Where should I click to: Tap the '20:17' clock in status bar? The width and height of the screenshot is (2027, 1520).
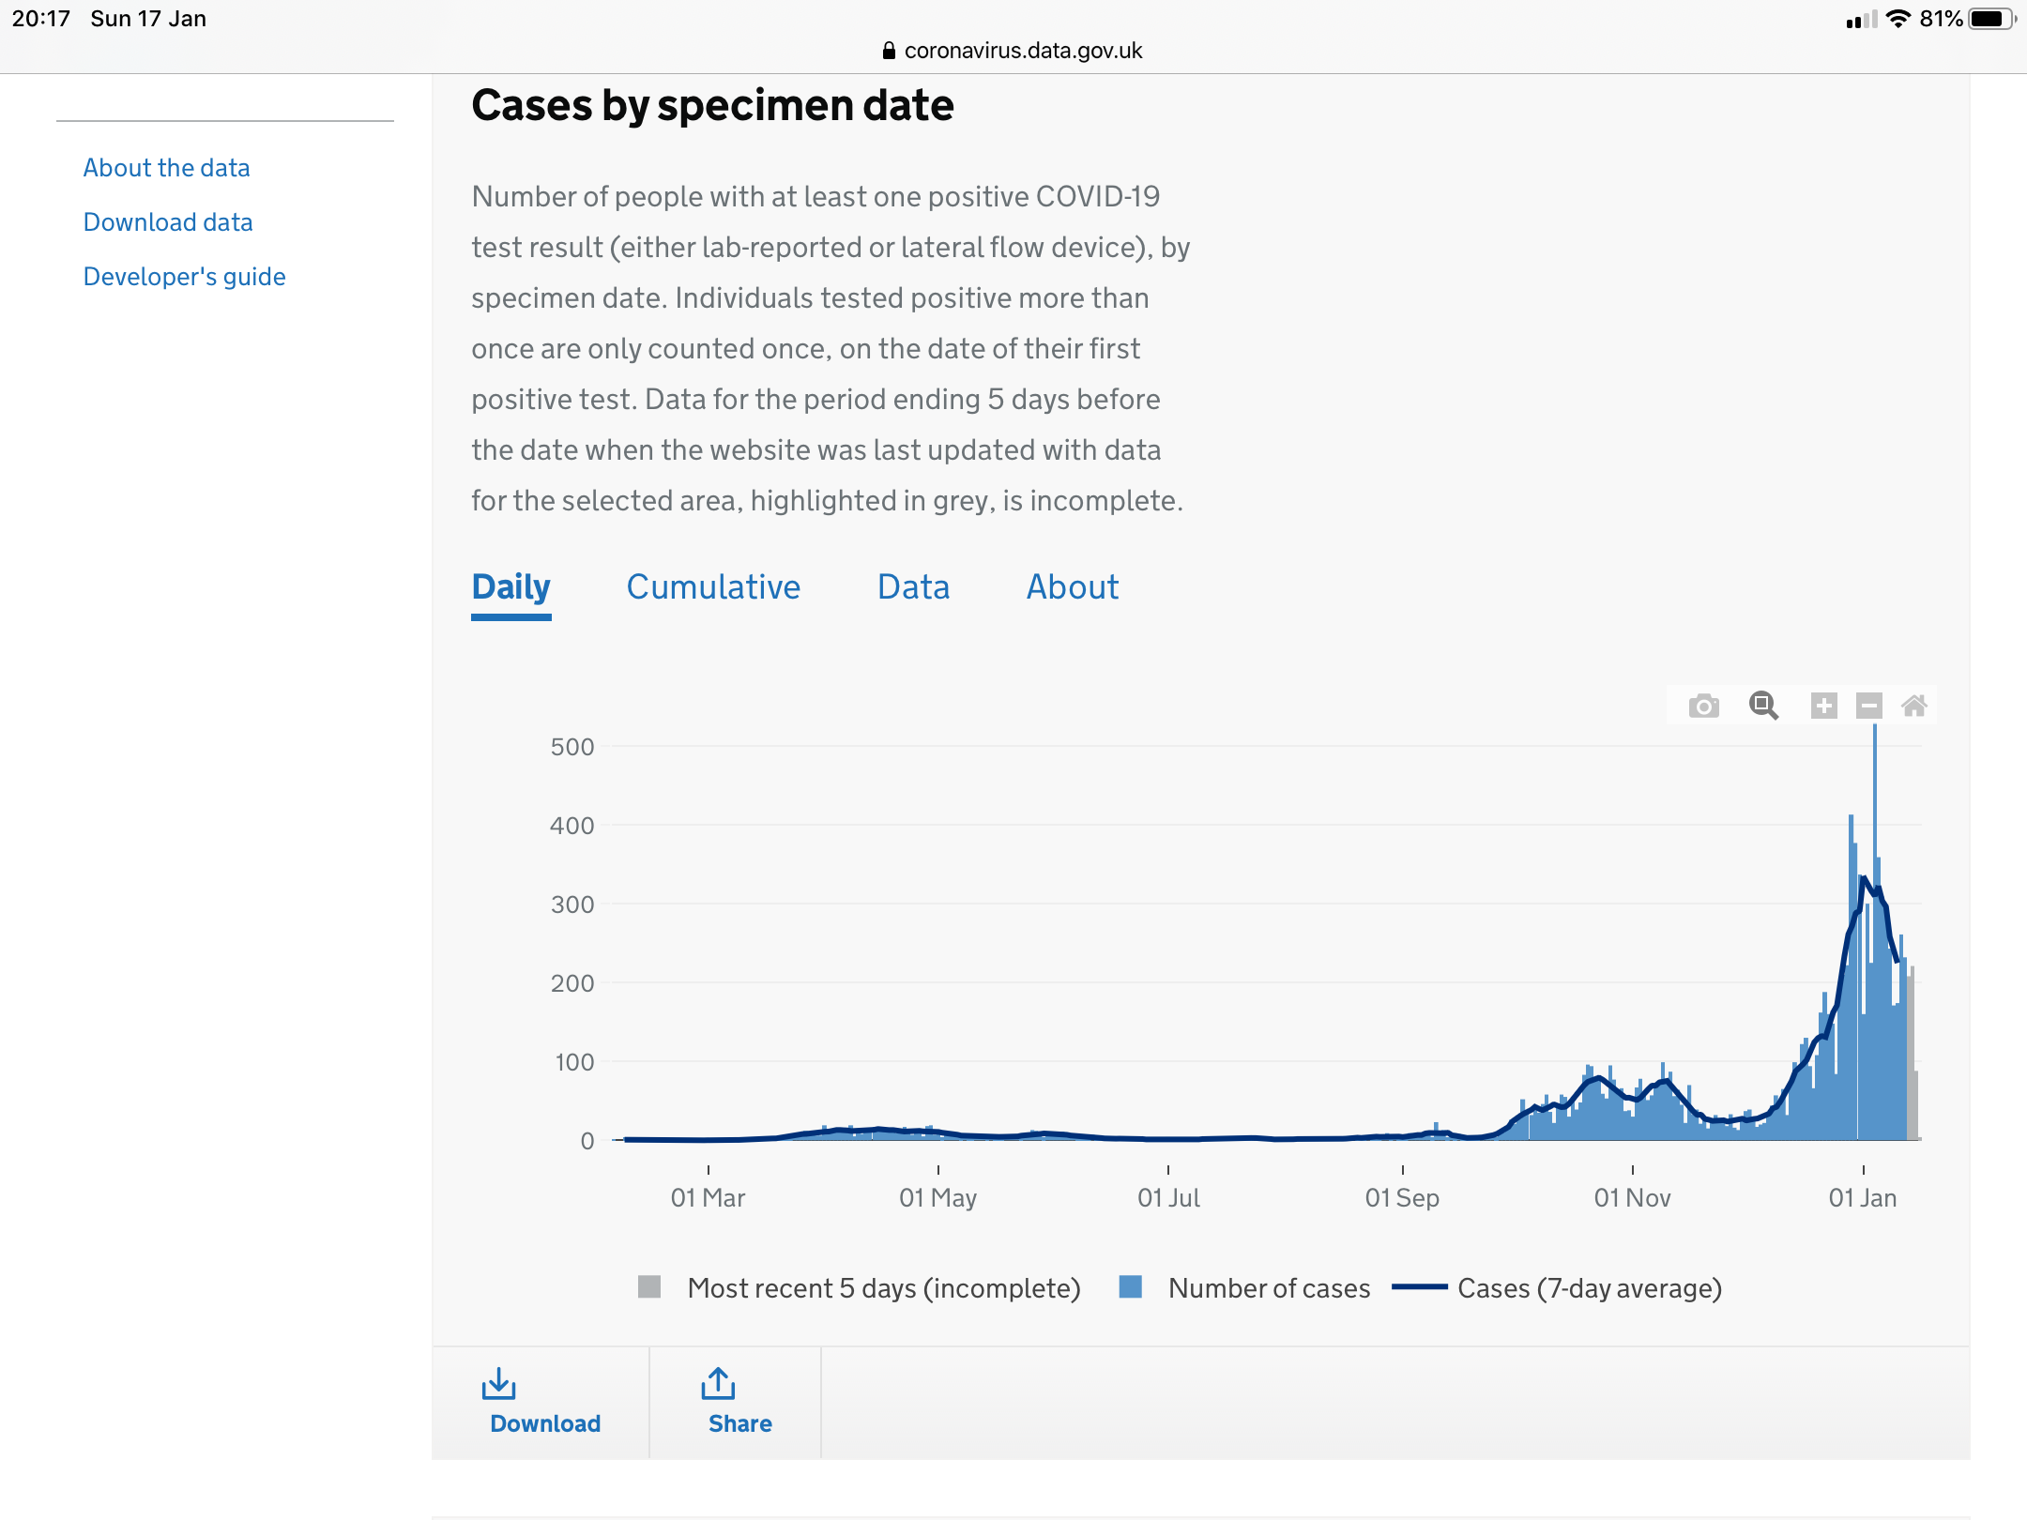[x=40, y=19]
